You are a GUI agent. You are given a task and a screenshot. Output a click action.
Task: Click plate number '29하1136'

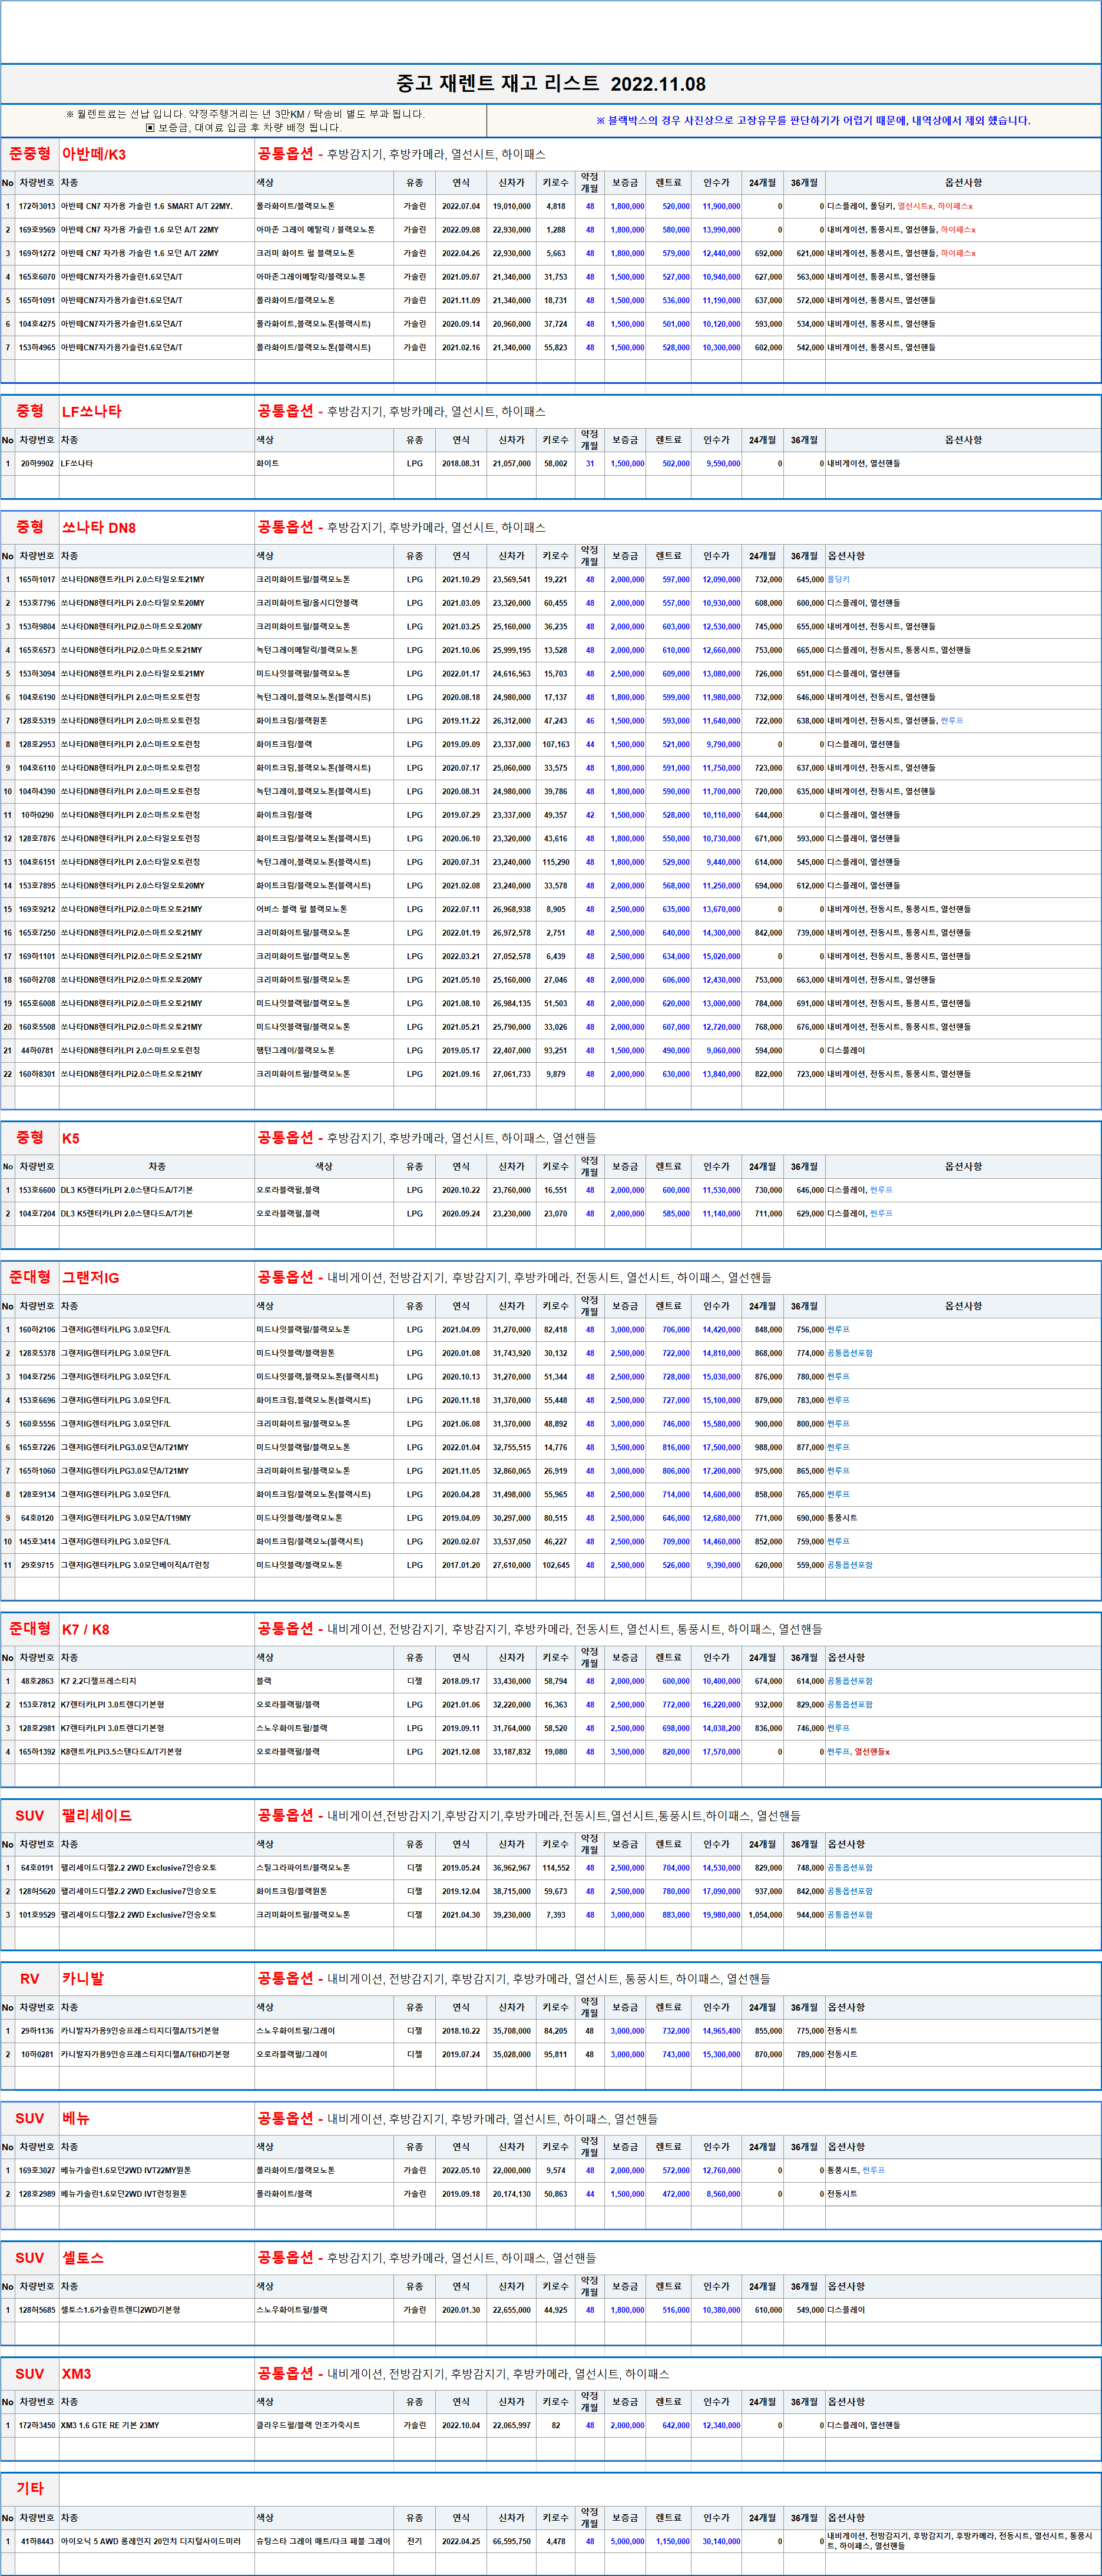(37, 2031)
